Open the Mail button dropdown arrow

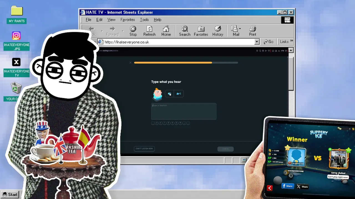pos(240,29)
